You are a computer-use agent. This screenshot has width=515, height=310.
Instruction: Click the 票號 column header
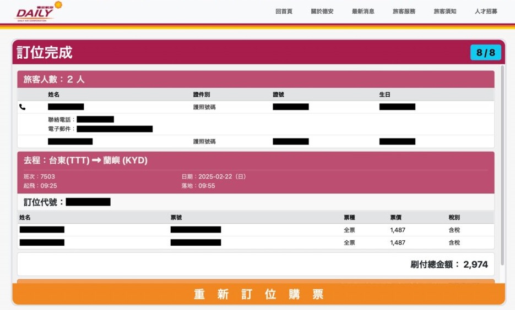(176, 217)
